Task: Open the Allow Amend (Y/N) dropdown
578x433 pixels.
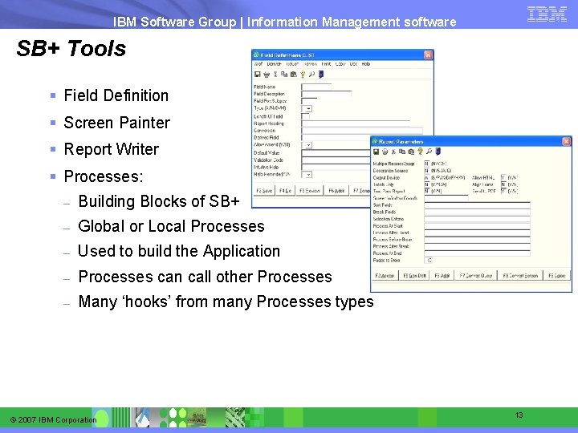Action: pyautogui.click(x=308, y=145)
